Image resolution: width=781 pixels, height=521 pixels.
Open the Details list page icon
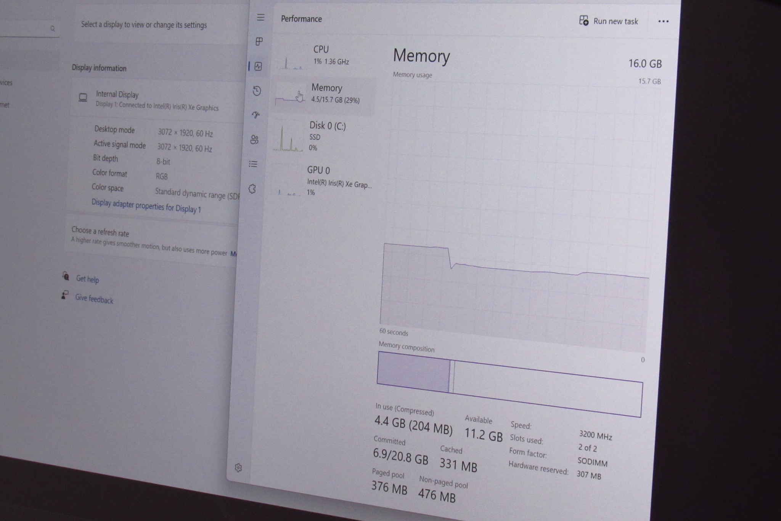tap(253, 164)
